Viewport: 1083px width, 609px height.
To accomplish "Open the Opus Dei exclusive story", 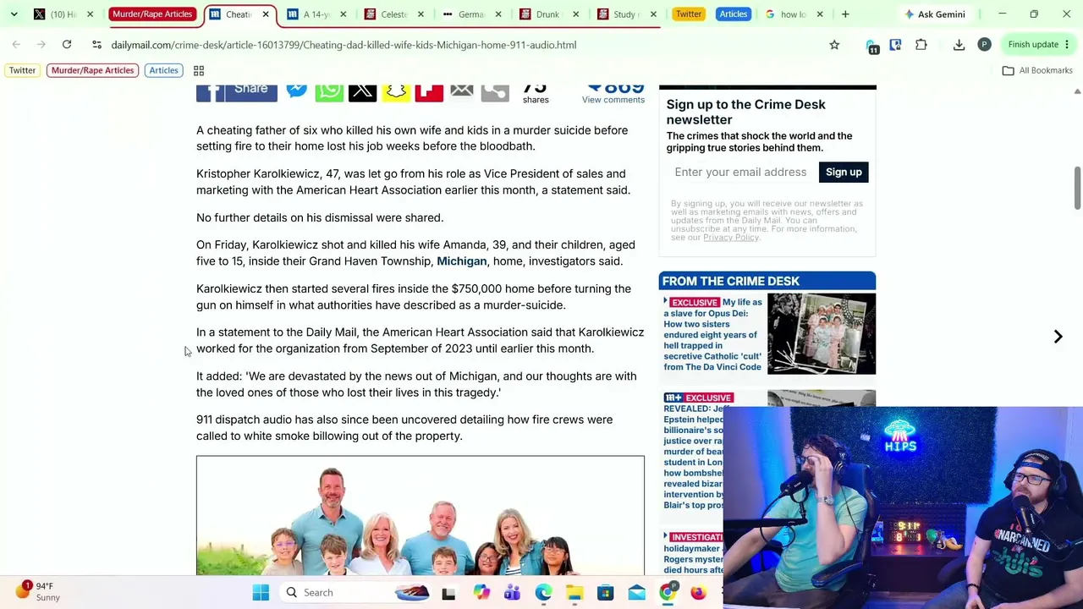I will 712,335.
